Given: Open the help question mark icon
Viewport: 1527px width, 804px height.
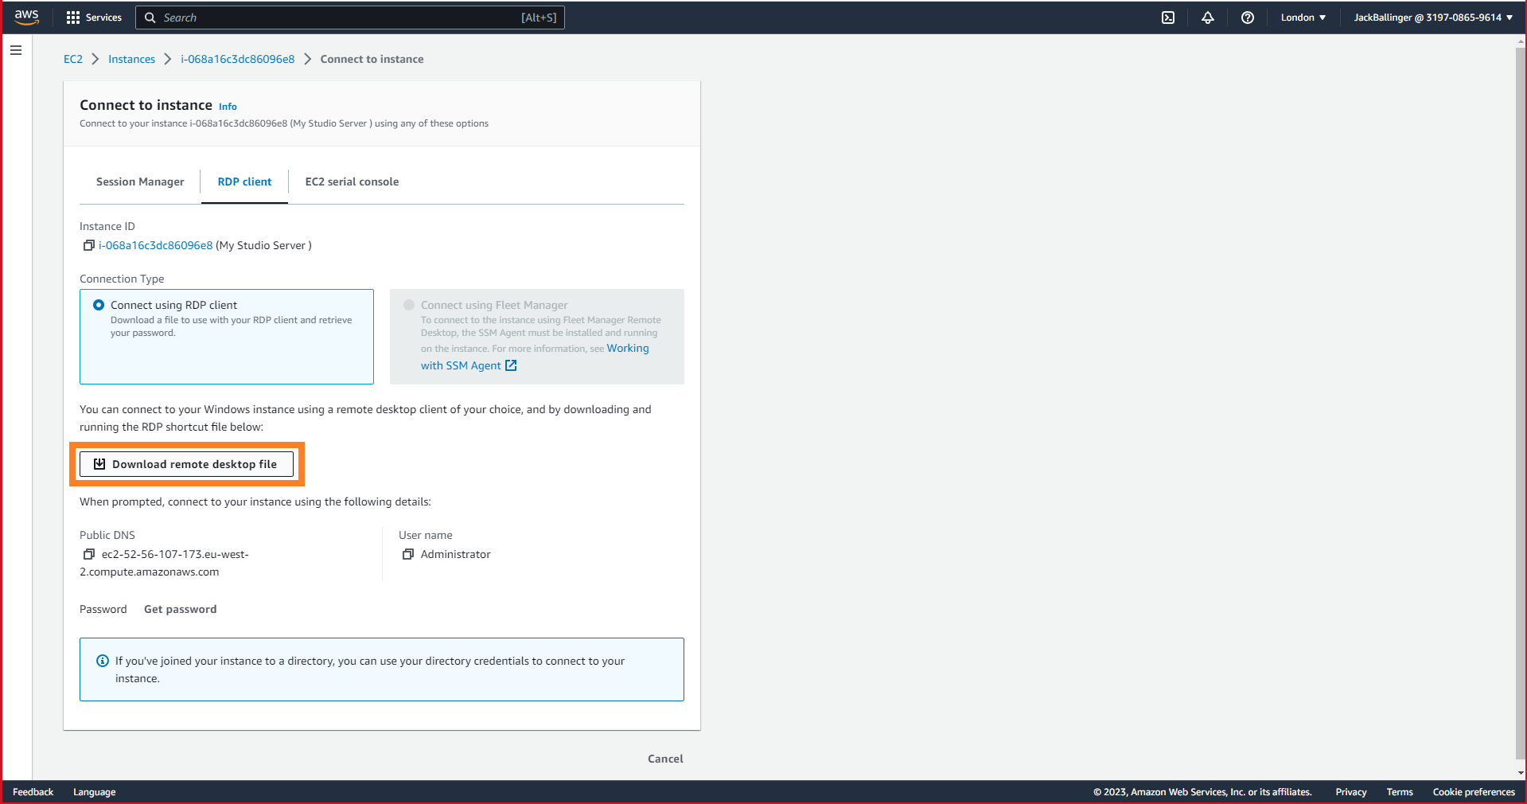Looking at the screenshot, I should (x=1248, y=18).
